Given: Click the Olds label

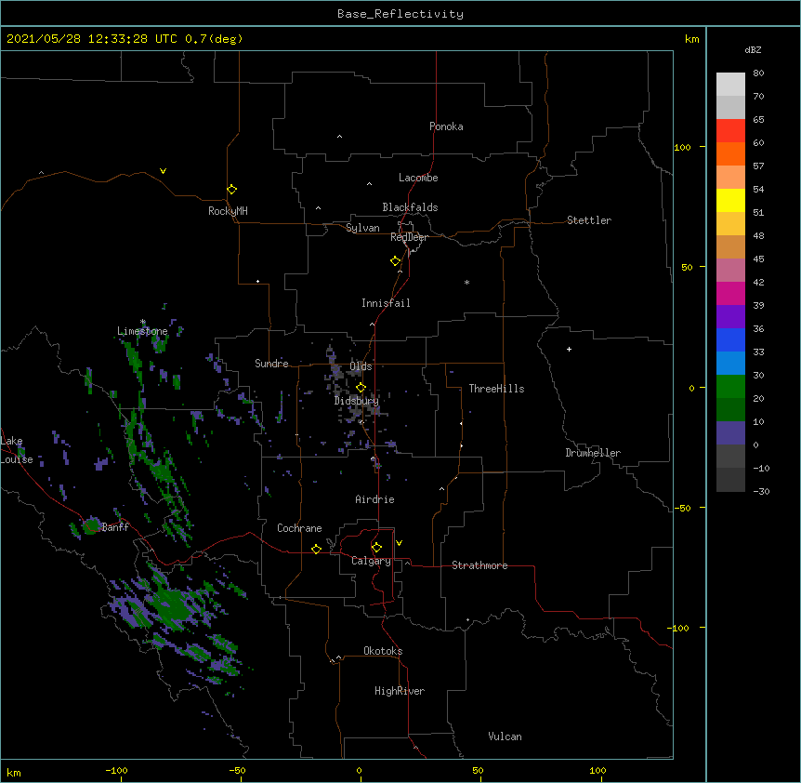Looking at the screenshot, I should (x=361, y=366).
